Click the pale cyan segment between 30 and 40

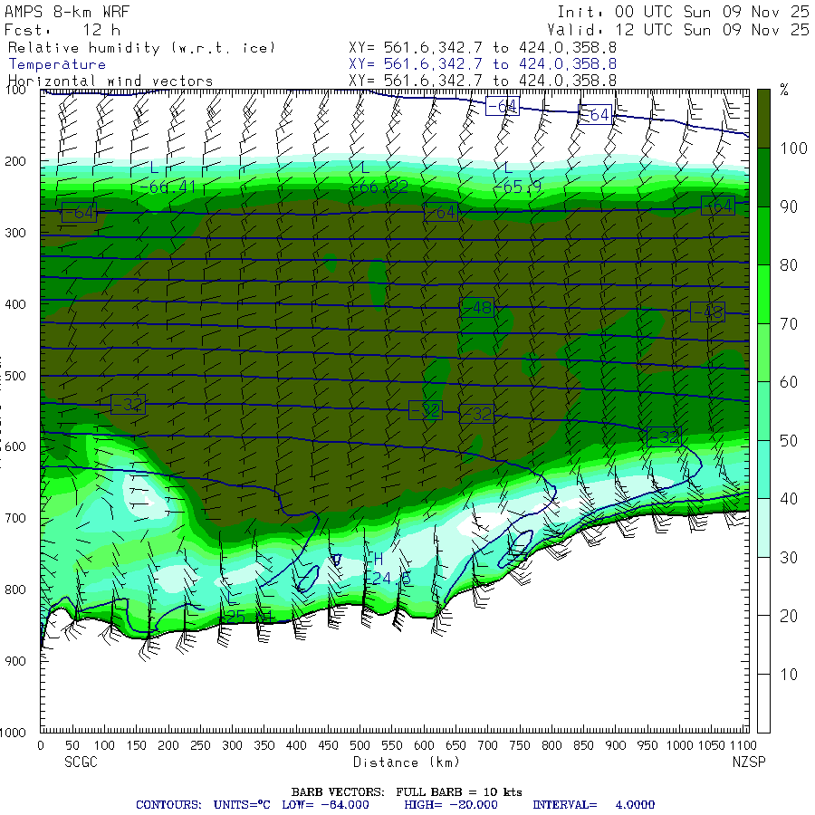pyautogui.click(x=763, y=528)
